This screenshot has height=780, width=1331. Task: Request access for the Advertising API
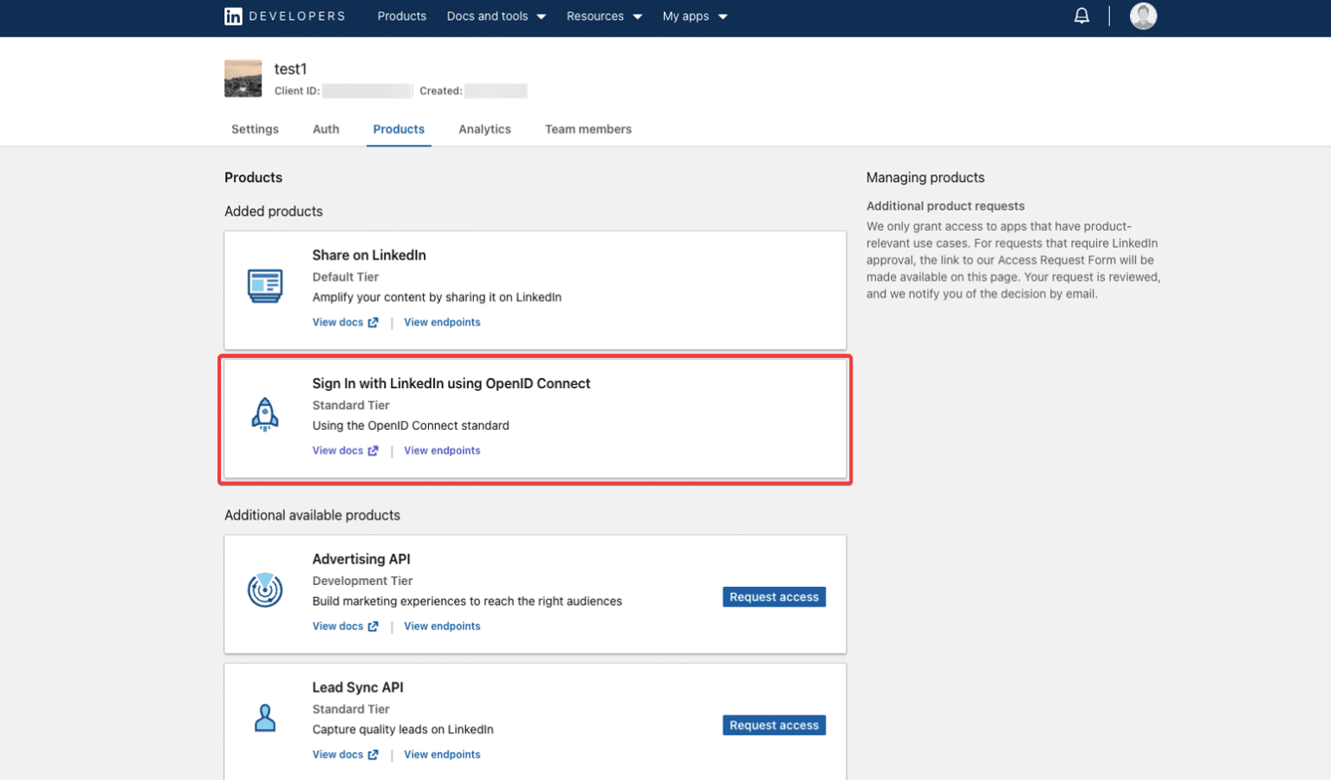[773, 596]
